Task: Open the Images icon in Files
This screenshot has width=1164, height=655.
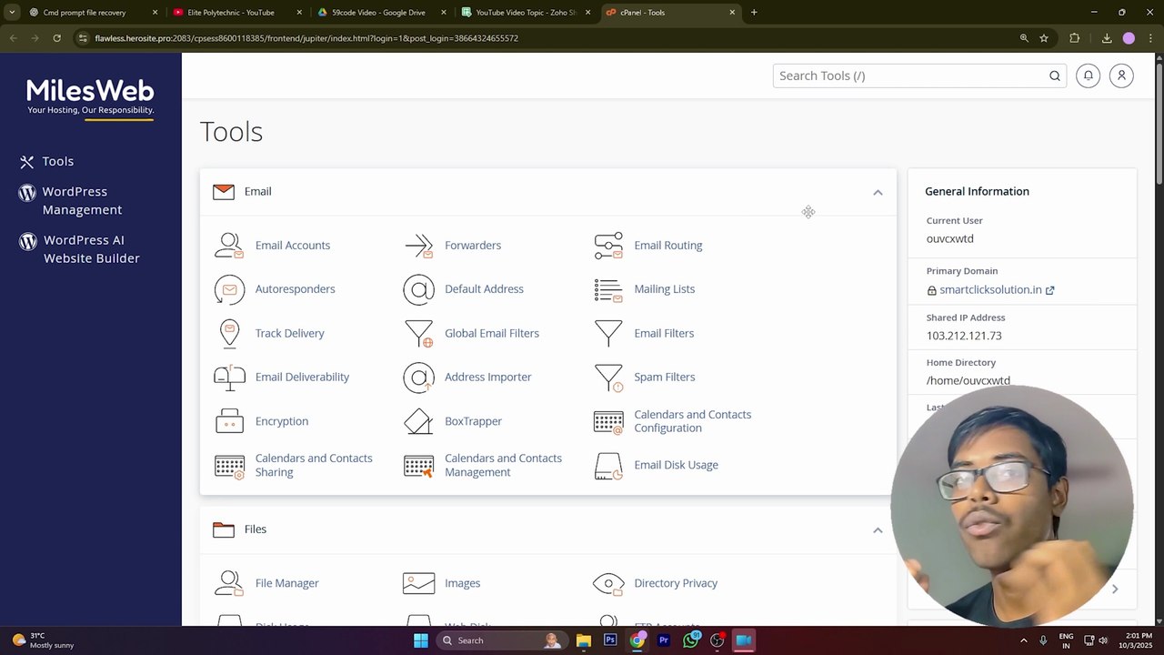Action: pyautogui.click(x=418, y=583)
